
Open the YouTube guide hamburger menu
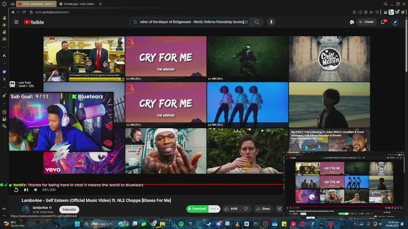[x=16, y=22]
